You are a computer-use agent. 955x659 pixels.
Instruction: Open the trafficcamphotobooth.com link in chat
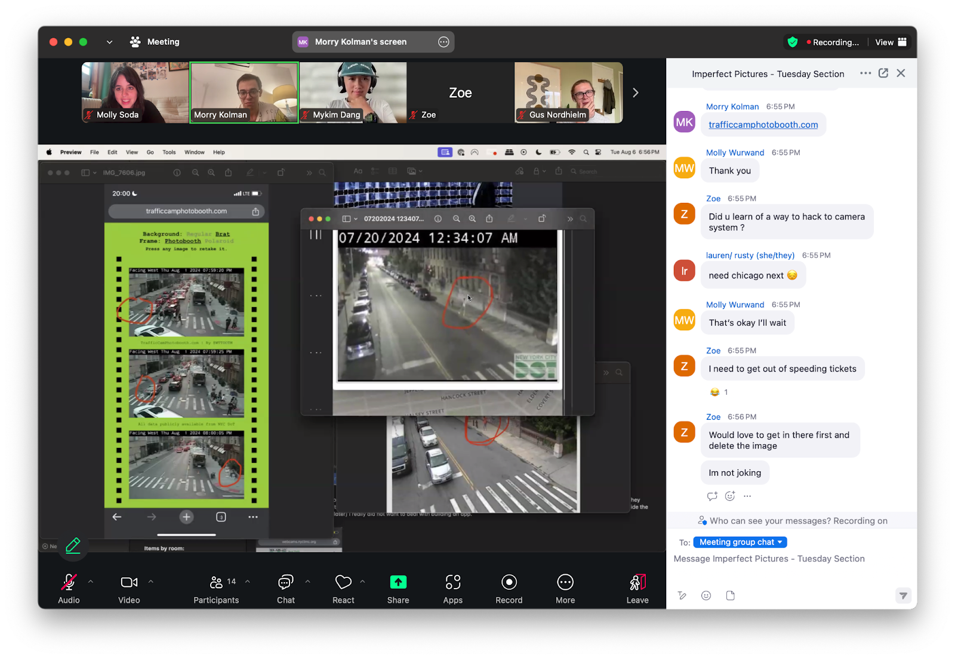(763, 125)
